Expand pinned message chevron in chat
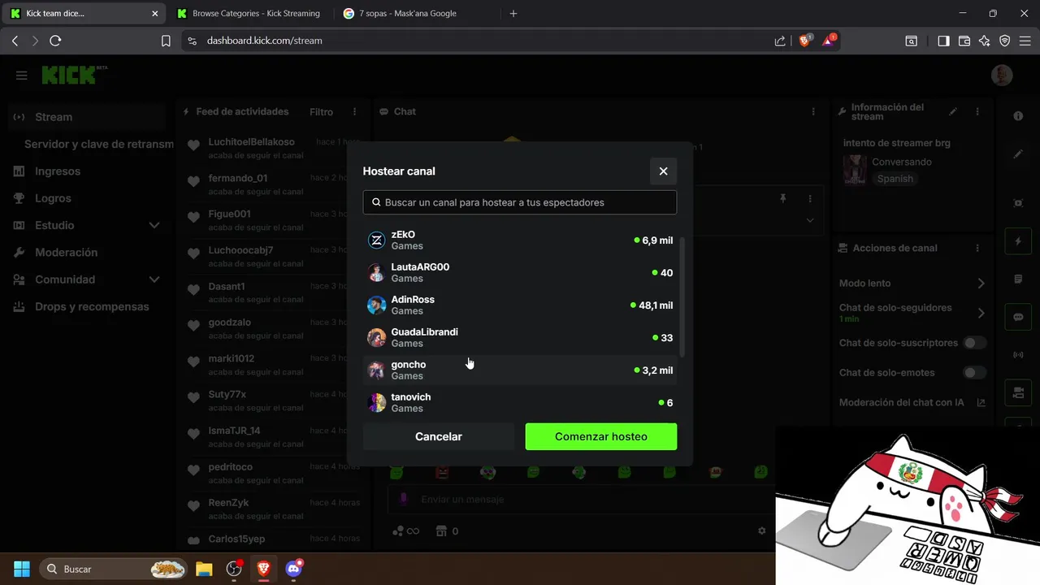 point(810,220)
